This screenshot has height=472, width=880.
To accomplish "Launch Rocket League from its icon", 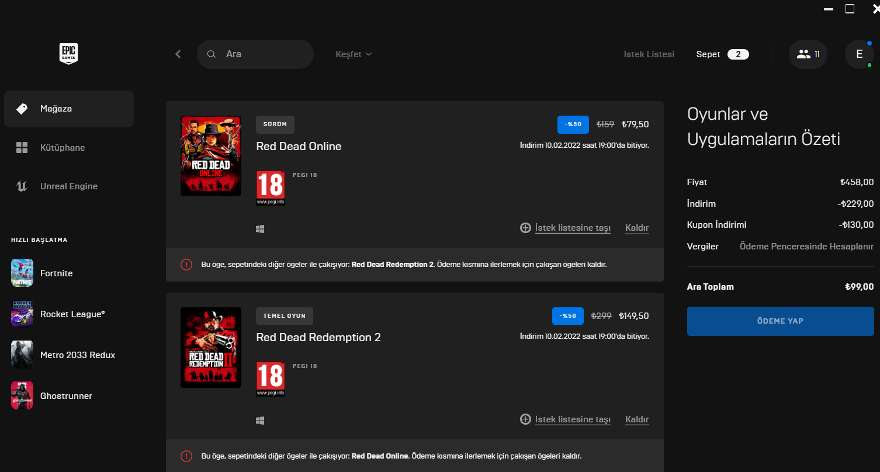I will coord(22,314).
